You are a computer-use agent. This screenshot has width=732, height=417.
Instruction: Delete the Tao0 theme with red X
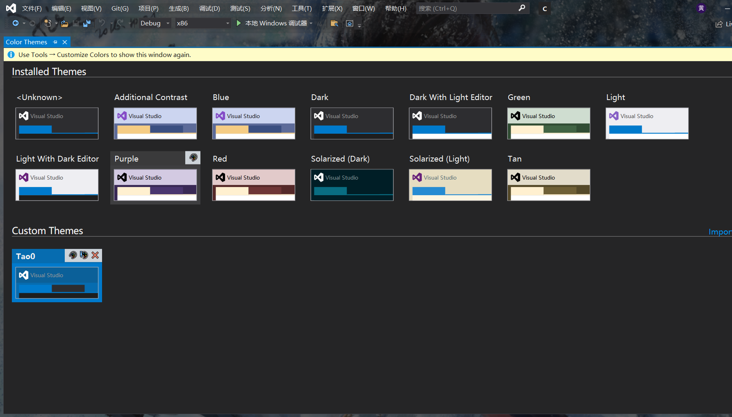[x=95, y=255]
